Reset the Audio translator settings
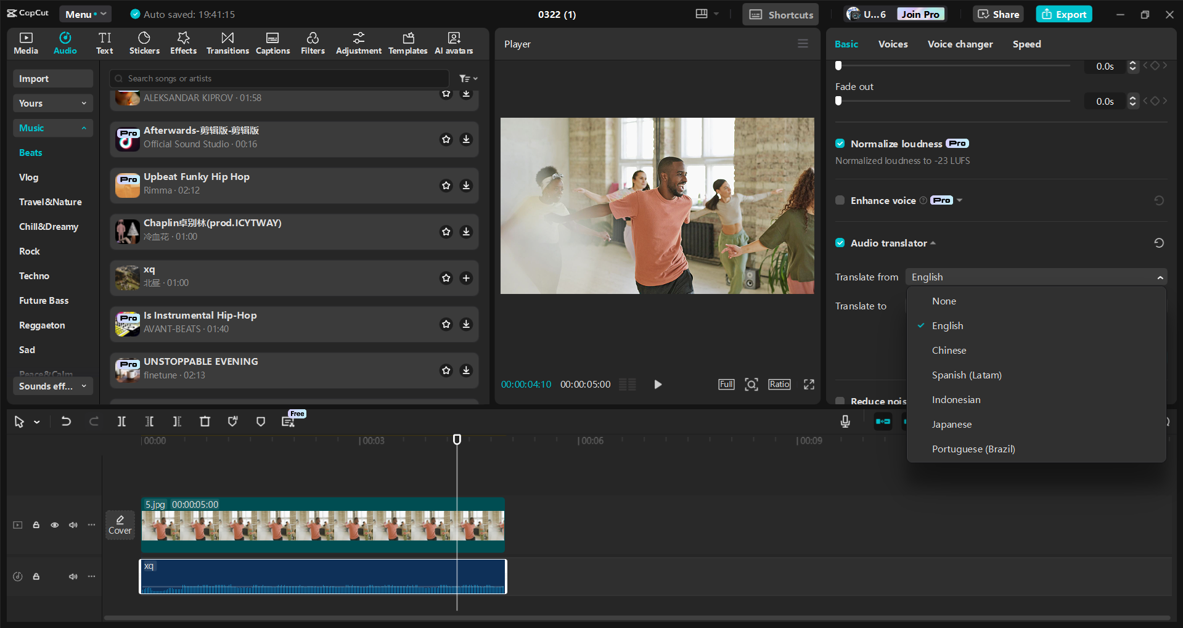 1159,243
